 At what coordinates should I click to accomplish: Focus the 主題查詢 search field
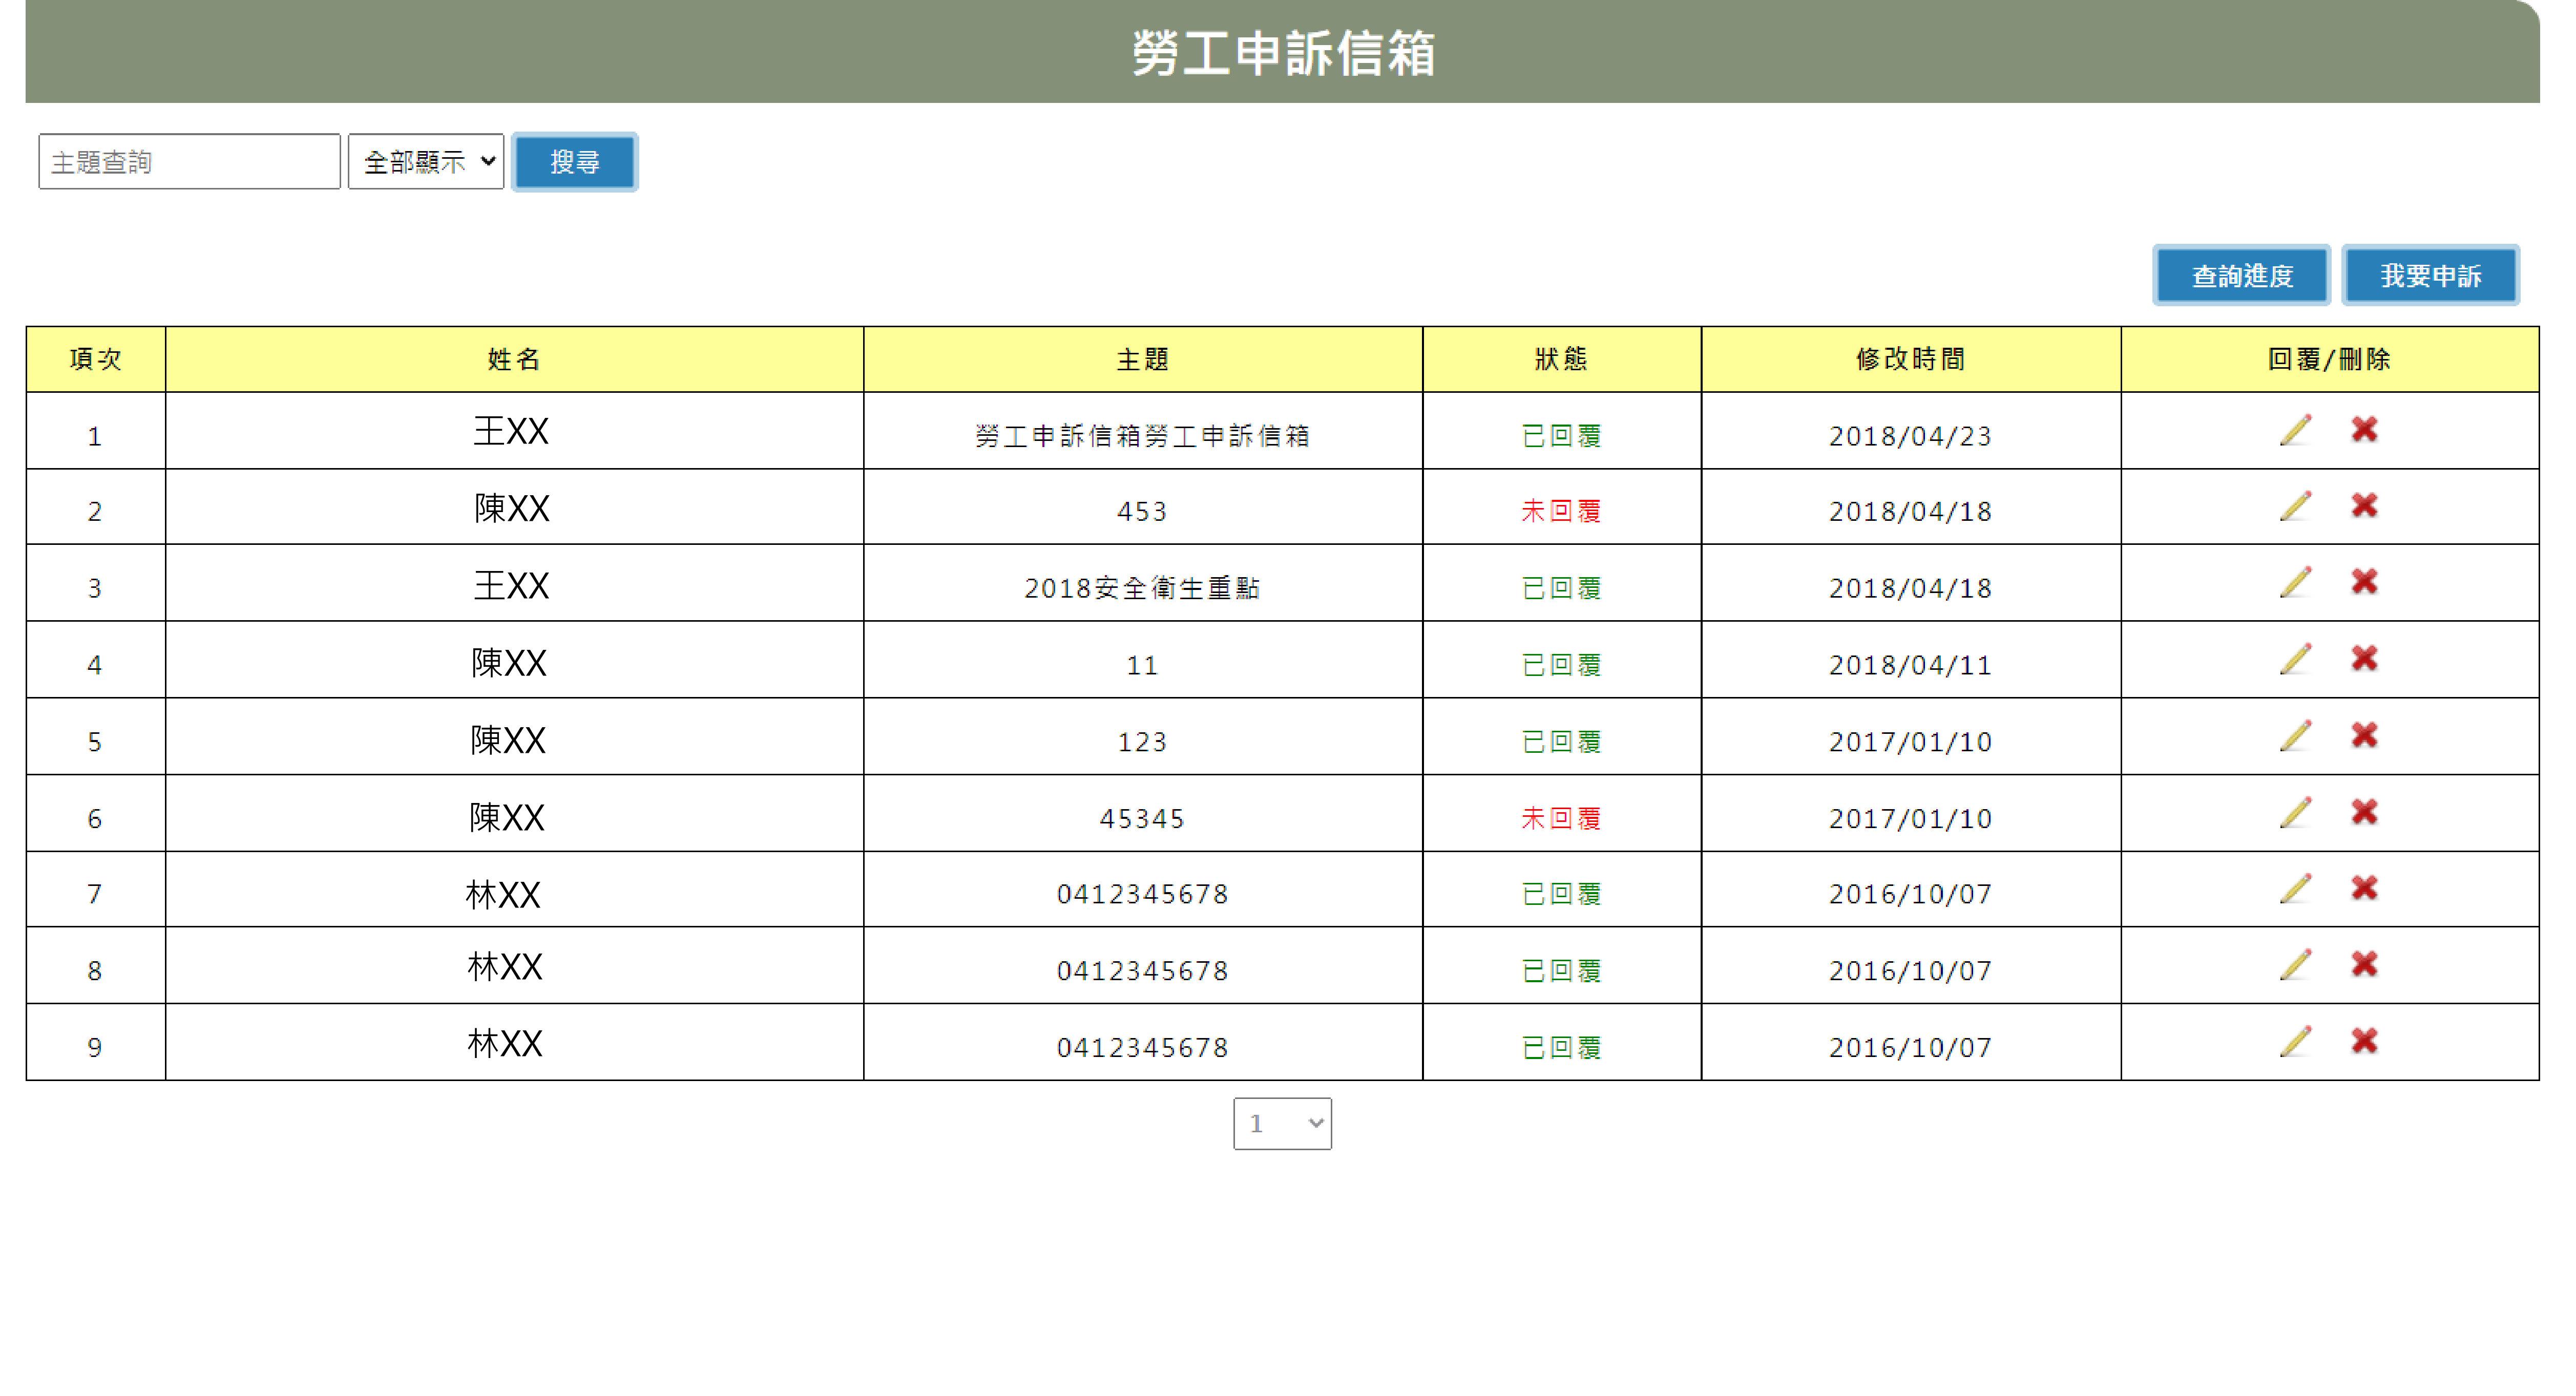tap(189, 162)
